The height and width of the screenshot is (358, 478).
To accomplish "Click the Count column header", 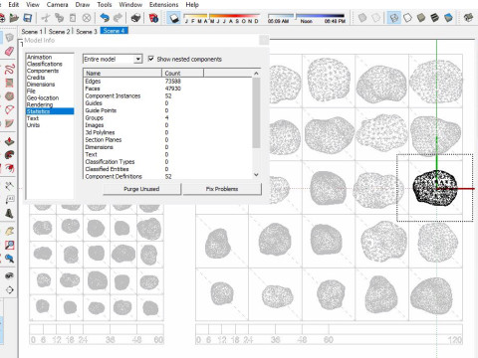I will (x=182, y=73).
